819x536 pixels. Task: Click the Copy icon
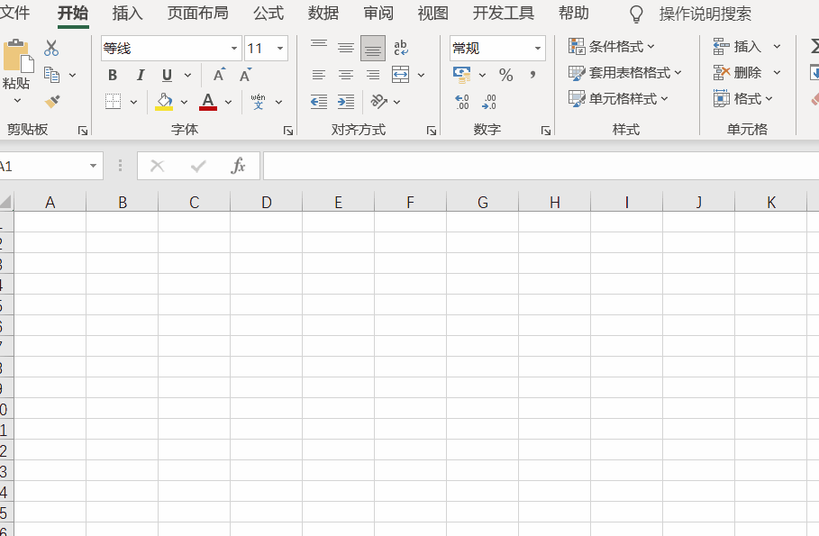click(51, 75)
